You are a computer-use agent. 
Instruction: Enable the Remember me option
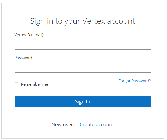pos(17,84)
